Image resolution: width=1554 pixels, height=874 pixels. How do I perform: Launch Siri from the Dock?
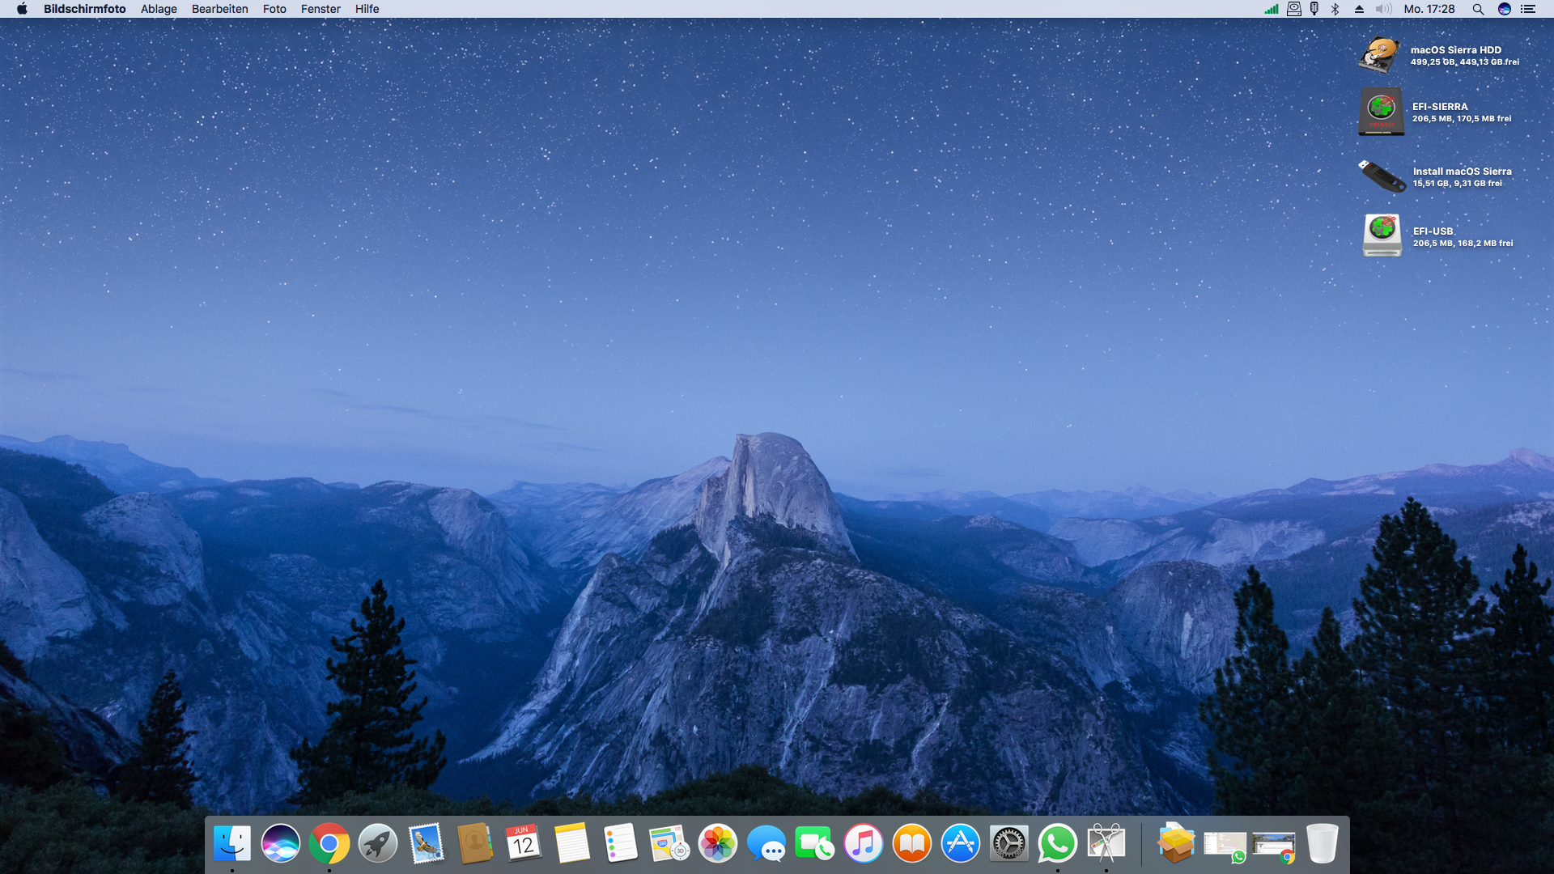point(281,844)
